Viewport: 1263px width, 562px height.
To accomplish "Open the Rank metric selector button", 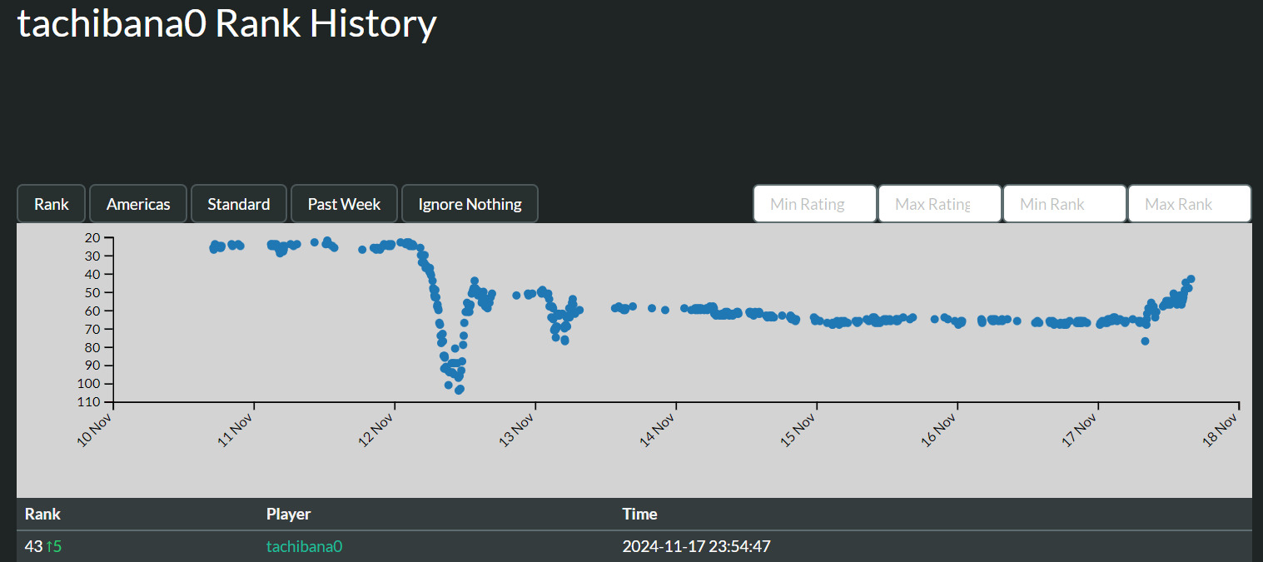I will [x=51, y=204].
